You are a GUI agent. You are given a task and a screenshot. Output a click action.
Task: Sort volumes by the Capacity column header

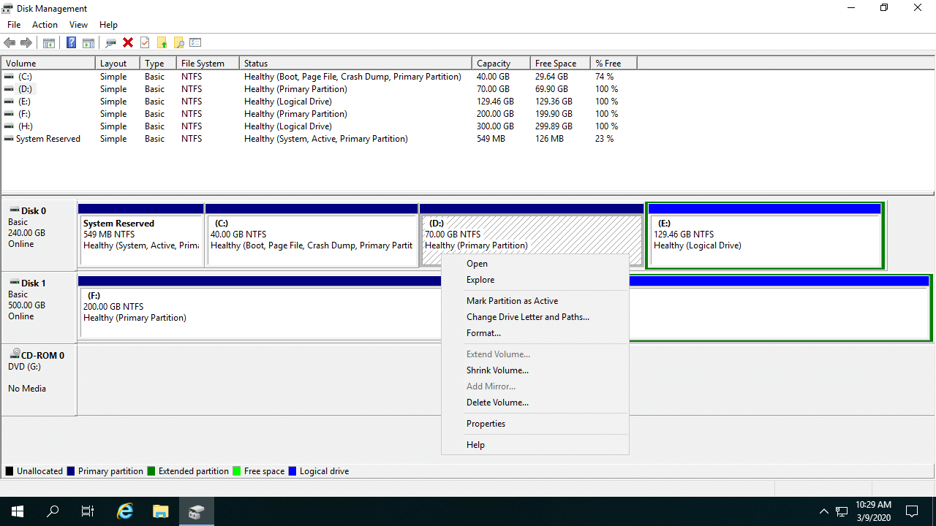(x=494, y=64)
